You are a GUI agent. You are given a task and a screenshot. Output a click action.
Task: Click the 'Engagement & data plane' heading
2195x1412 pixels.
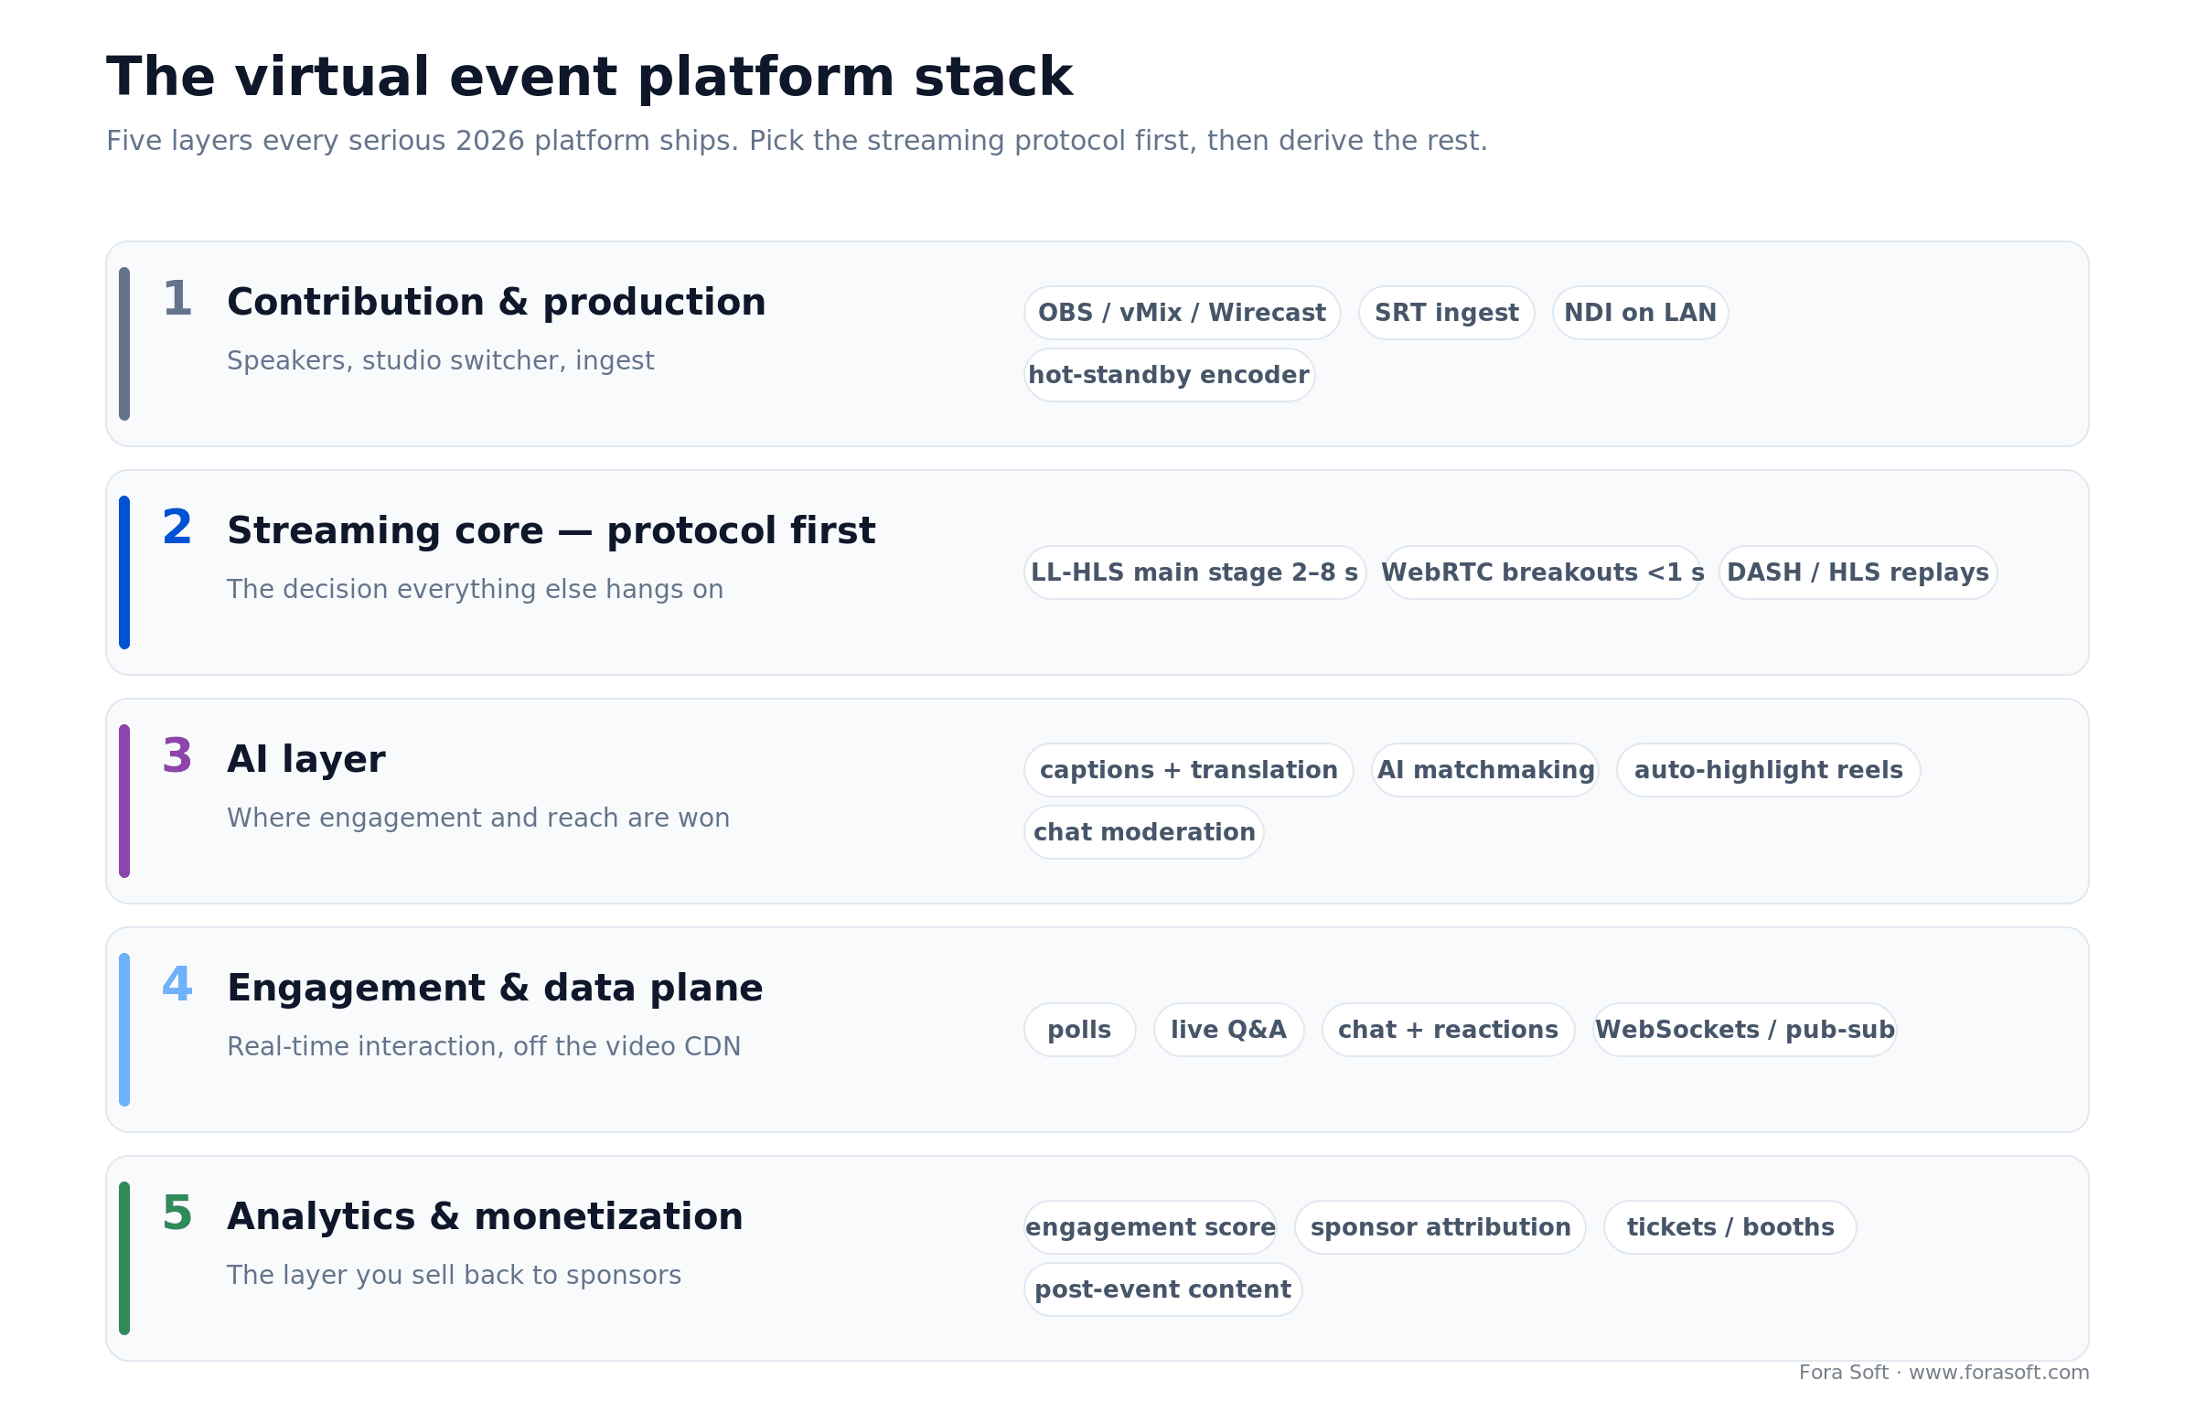tap(494, 989)
